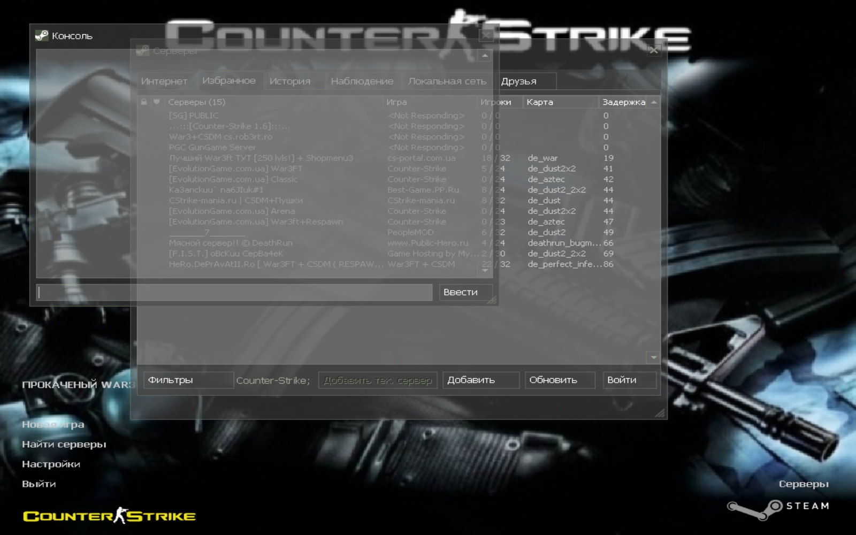The height and width of the screenshot is (535, 856).
Task: Click the console scroll-up arrow
Action: 485,56
